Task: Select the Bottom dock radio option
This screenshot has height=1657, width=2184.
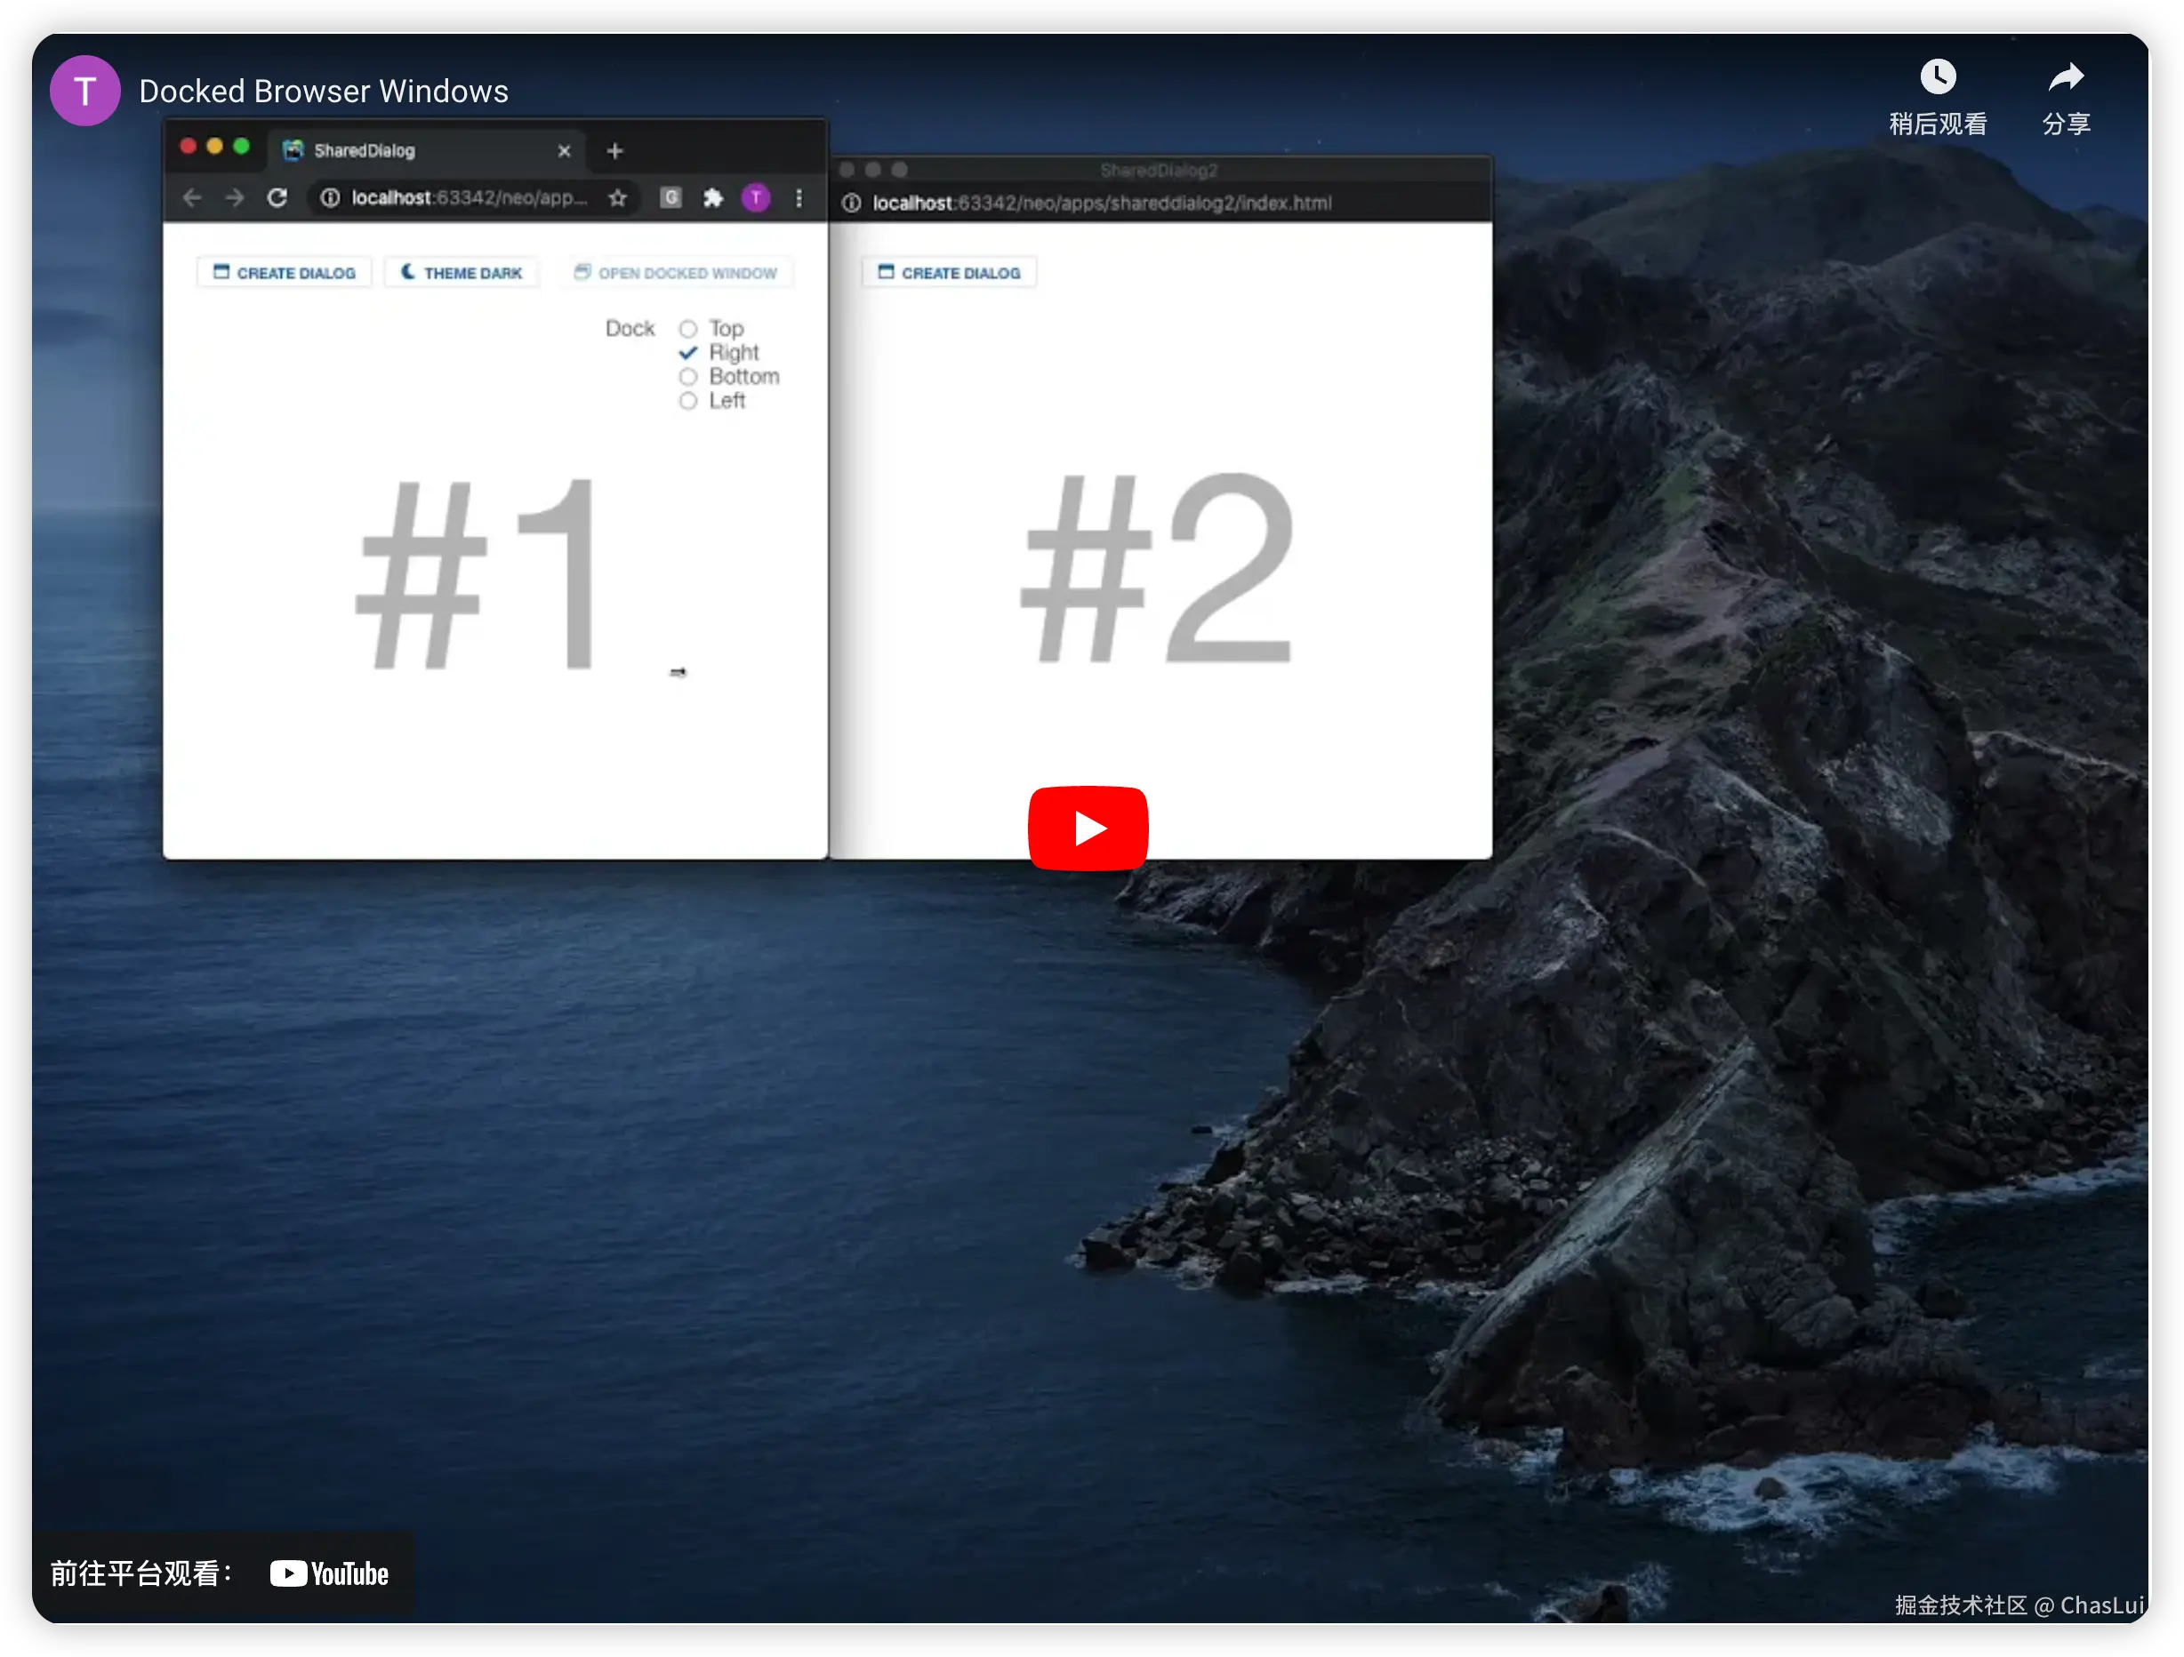Action: tap(688, 377)
